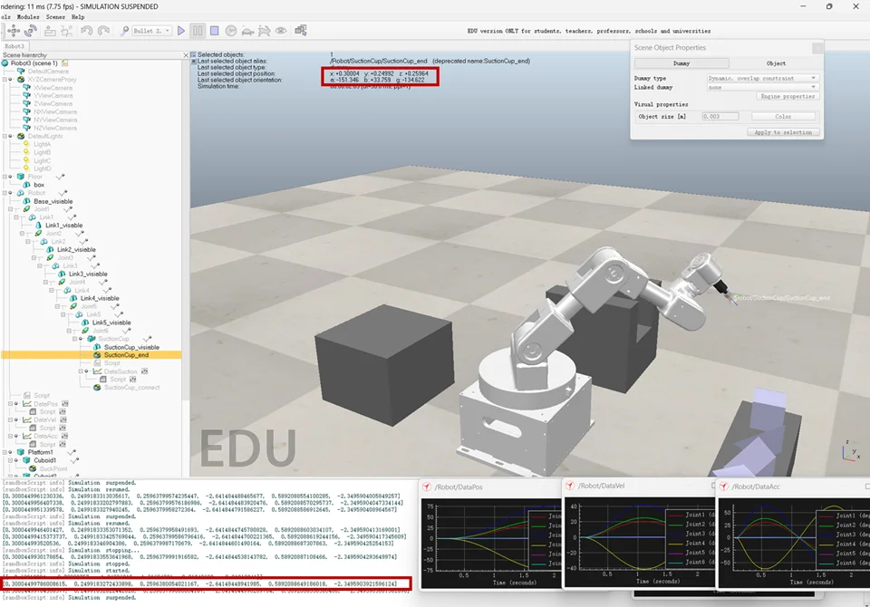This screenshot has height=607, width=870.
Task: Toggle real-time mode clock icon
Action: pyautogui.click(x=231, y=31)
